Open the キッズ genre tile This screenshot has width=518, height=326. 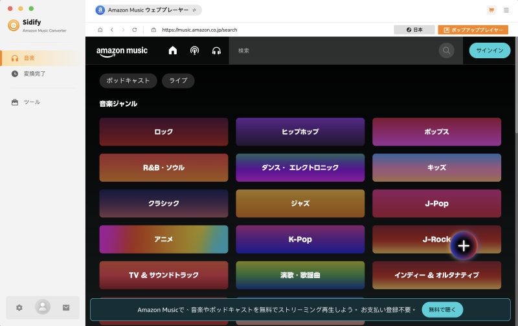(436, 168)
